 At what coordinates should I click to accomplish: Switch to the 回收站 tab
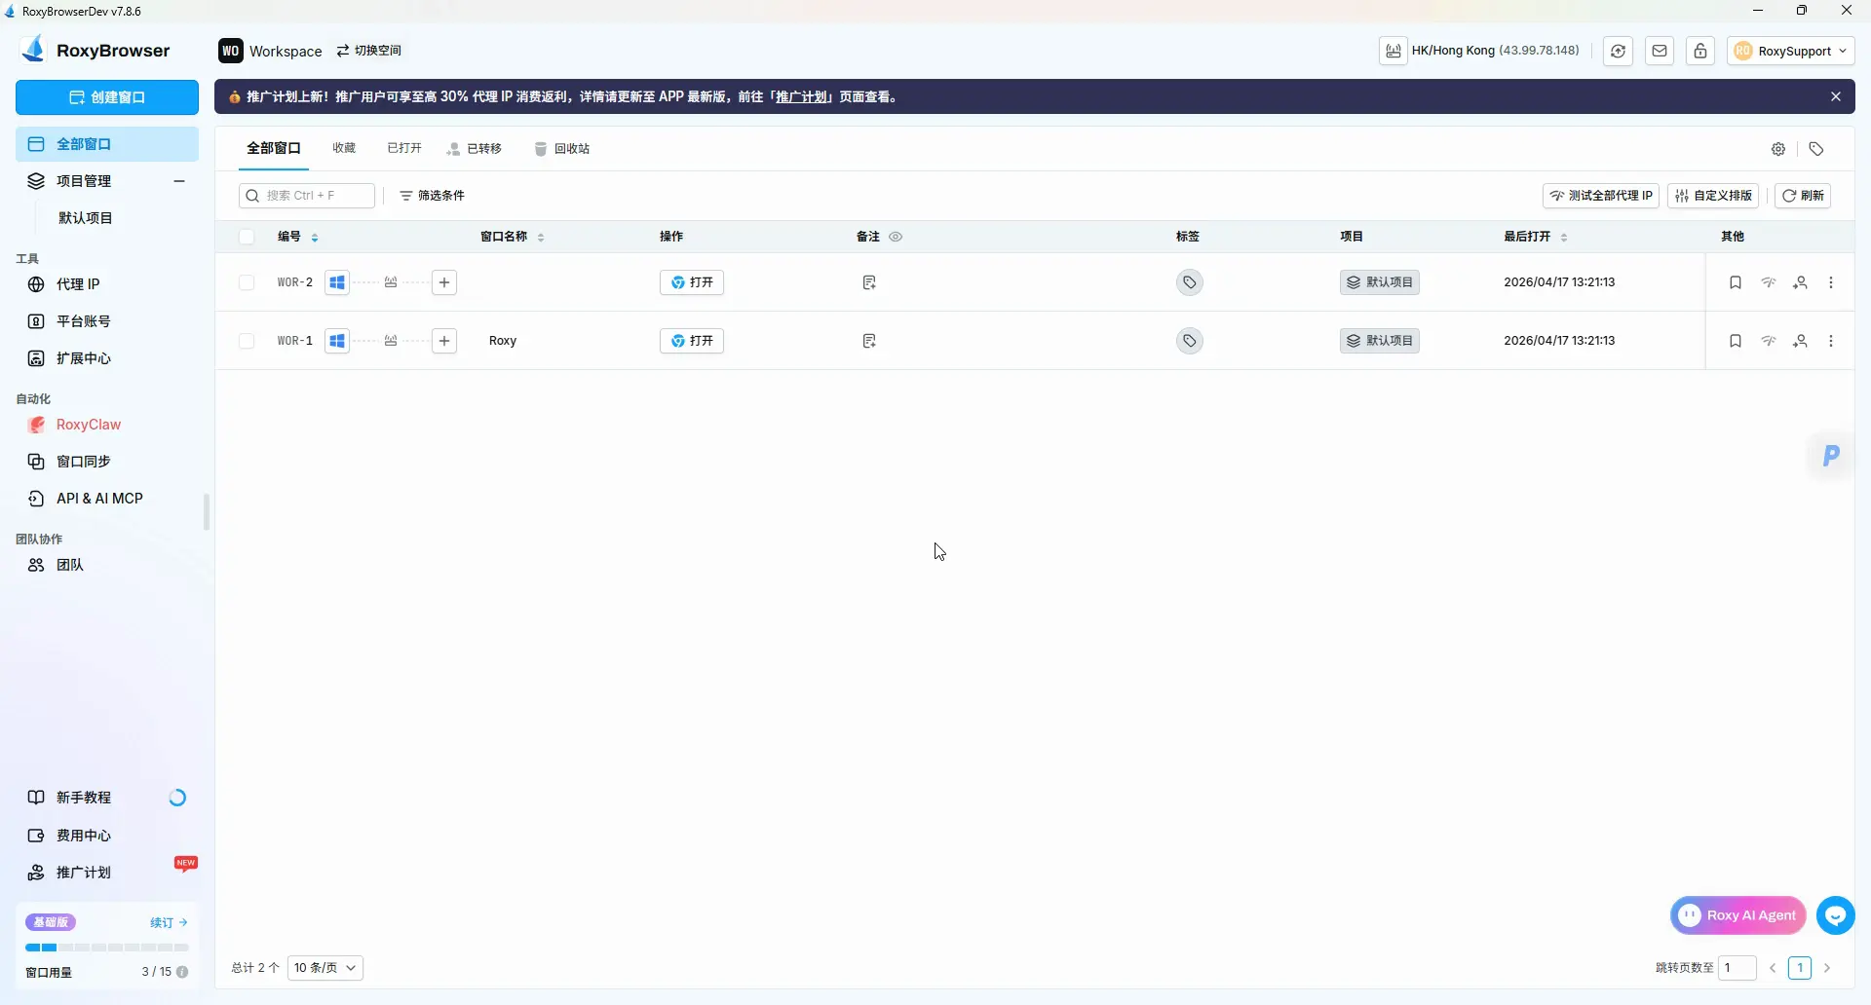click(x=562, y=149)
